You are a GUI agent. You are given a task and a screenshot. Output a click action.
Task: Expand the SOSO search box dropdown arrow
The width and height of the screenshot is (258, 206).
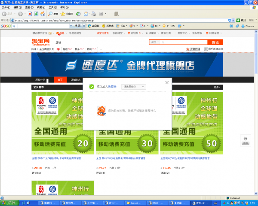point(71,26)
